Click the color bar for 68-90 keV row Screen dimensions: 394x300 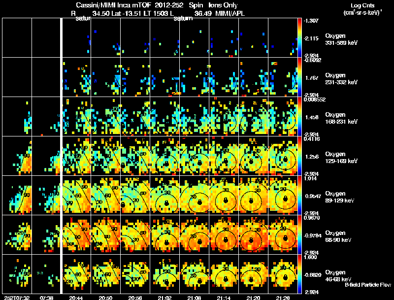(299, 235)
